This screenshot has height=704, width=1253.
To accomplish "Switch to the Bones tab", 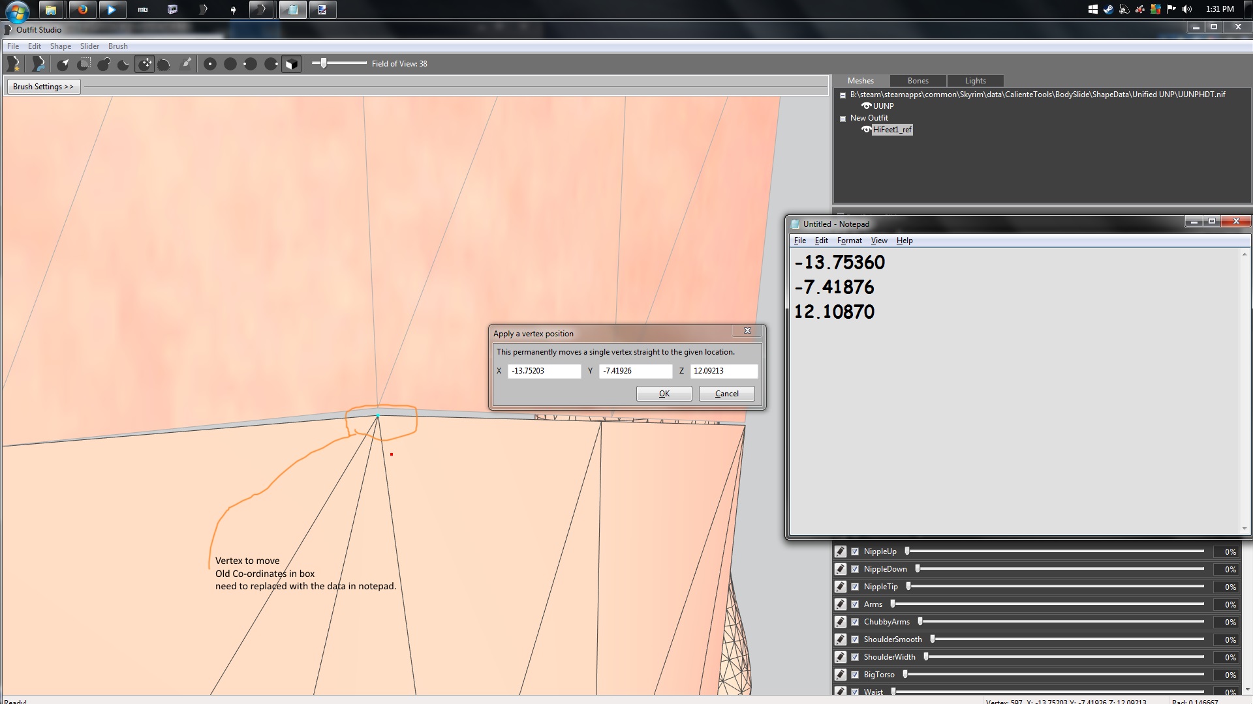I will pos(918,81).
